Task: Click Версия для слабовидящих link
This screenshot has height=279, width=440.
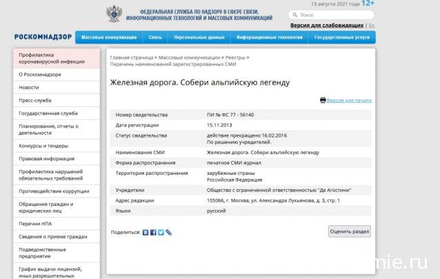Action: [x=327, y=26]
